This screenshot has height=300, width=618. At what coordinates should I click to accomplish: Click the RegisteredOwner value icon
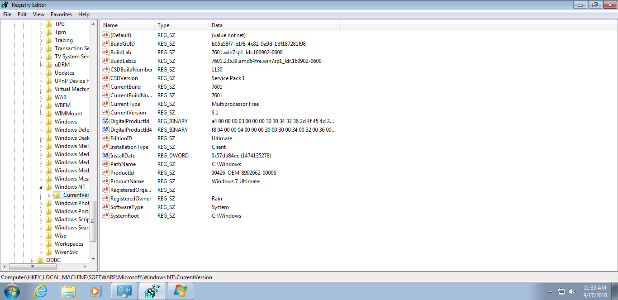click(x=106, y=199)
